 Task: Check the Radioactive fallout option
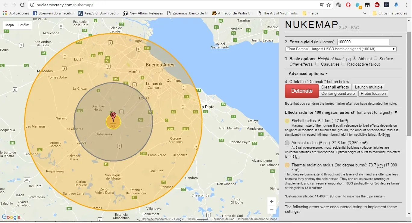pos(343,64)
